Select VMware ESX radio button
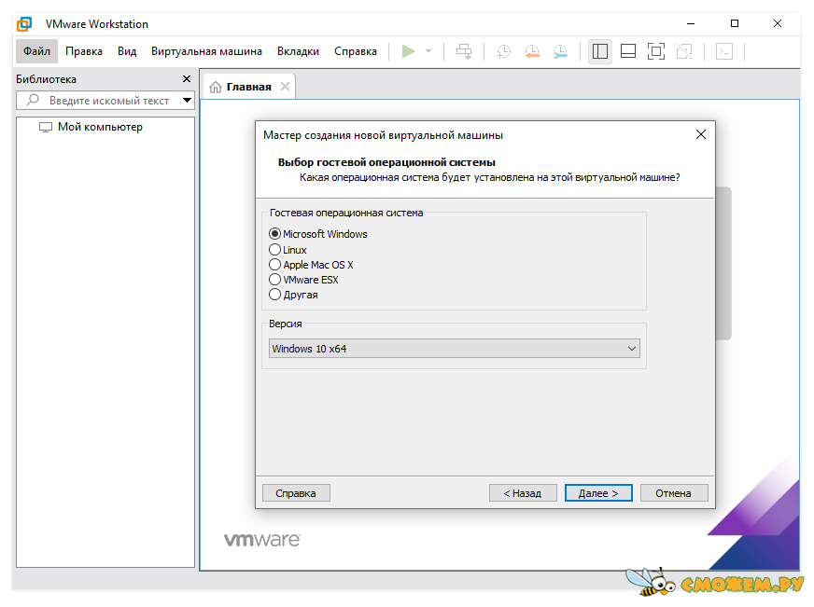 tap(275, 280)
